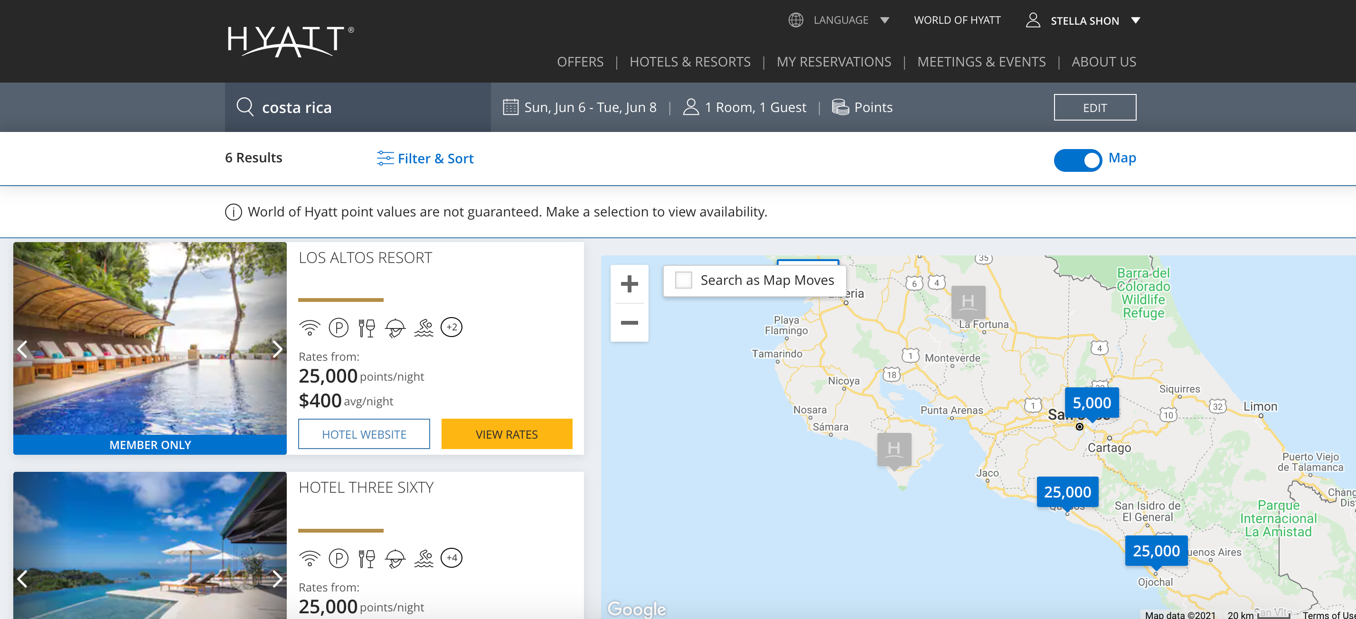
Task: Enable Search as Map Moves checkbox
Action: [683, 280]
